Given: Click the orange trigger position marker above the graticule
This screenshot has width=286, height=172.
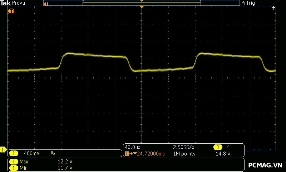Looking at the screenshot, I should point(142,7).
